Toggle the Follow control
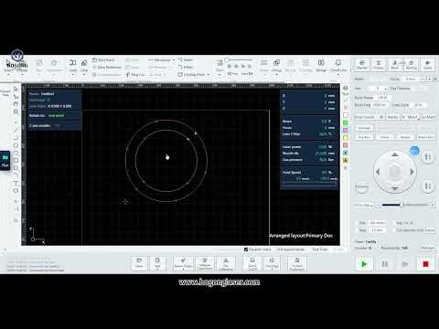439x329 pixels. point(379,65)
